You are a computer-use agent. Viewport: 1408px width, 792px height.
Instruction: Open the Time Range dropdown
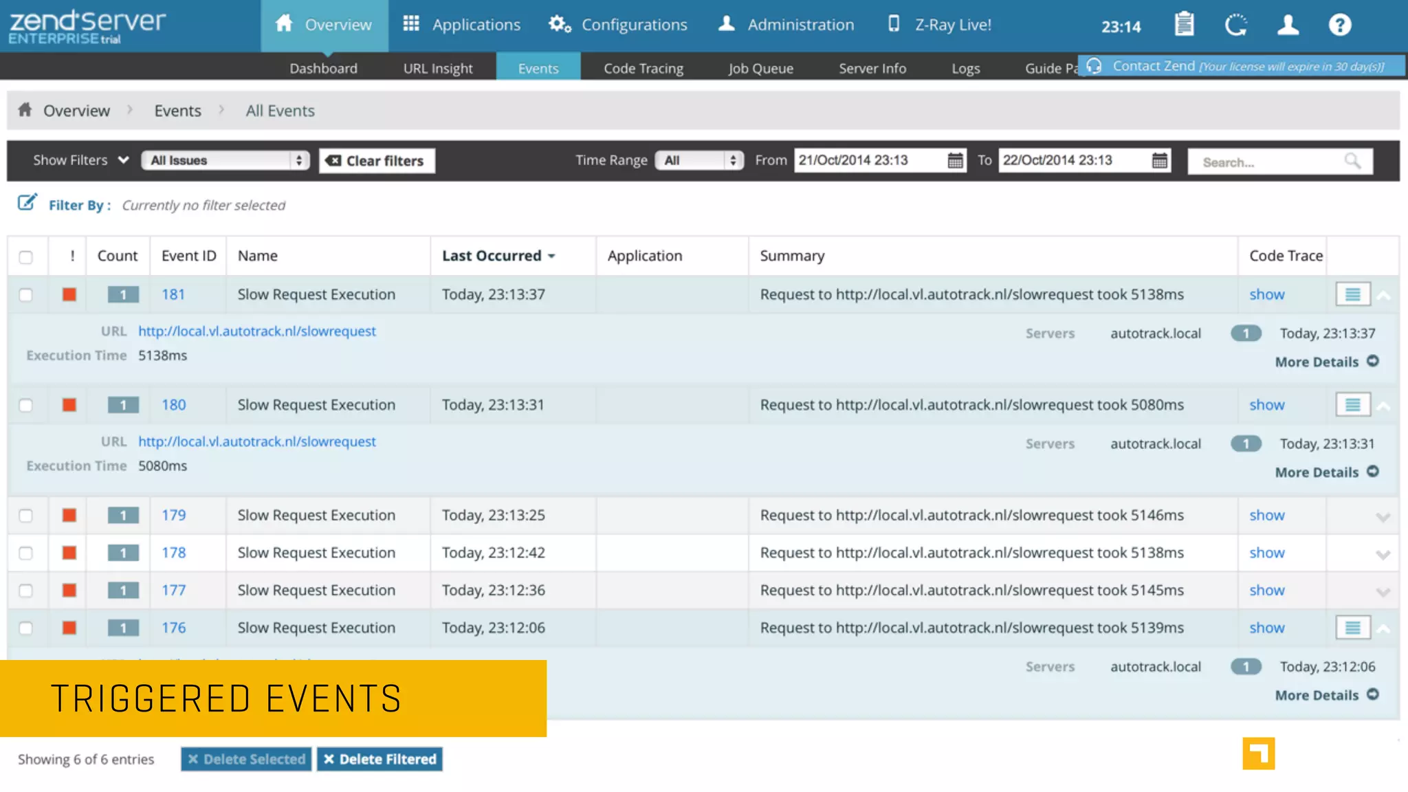(699, 161)
